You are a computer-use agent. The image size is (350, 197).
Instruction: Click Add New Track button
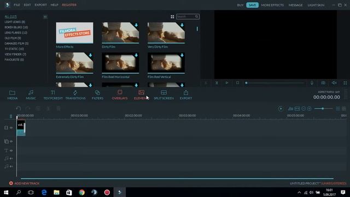pyautogui.click(x=24, y=183)
